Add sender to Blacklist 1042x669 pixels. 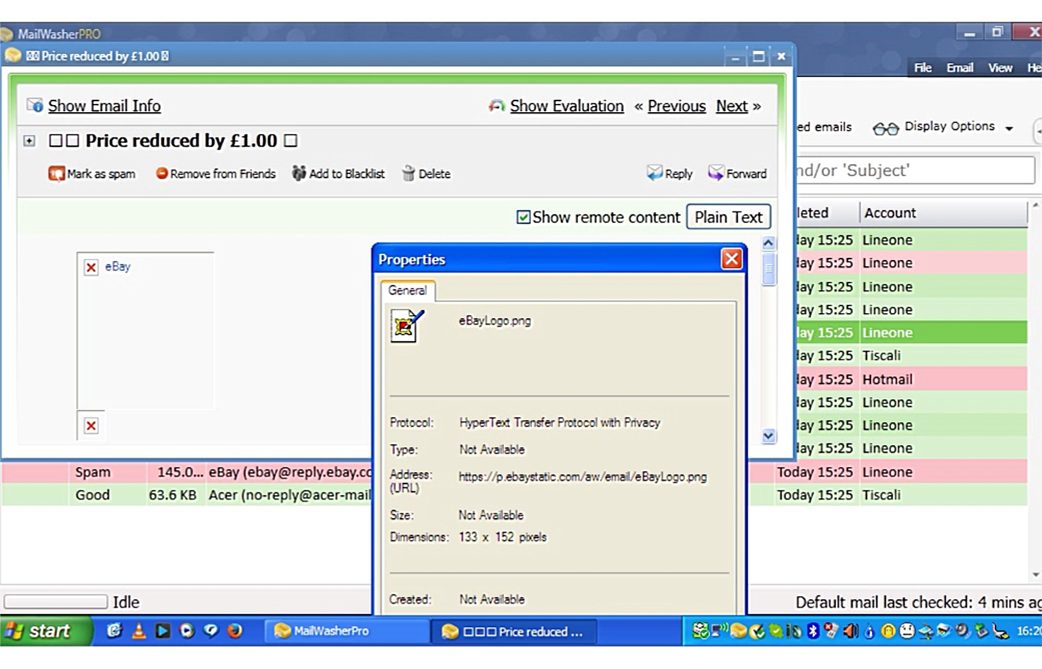pos(338,174)
